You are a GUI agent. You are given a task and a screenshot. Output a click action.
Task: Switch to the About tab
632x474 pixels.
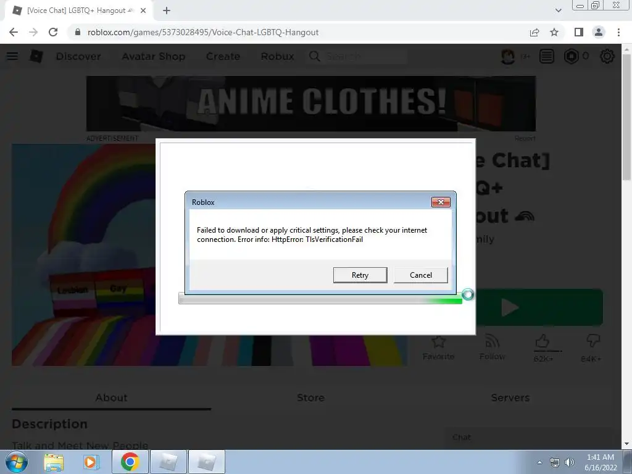tap(111, 398)
